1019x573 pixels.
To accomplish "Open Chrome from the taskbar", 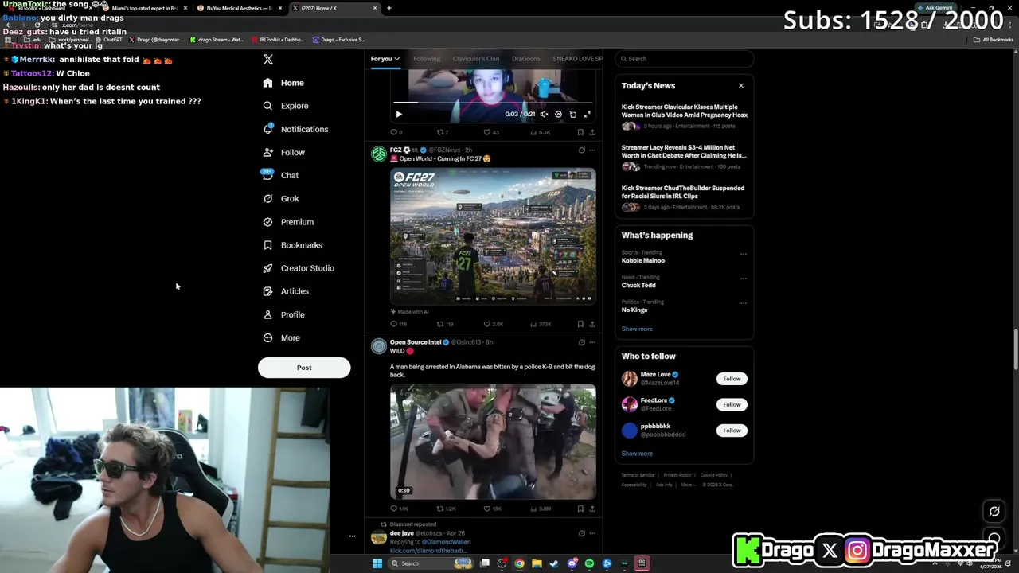I will [519, 563].
